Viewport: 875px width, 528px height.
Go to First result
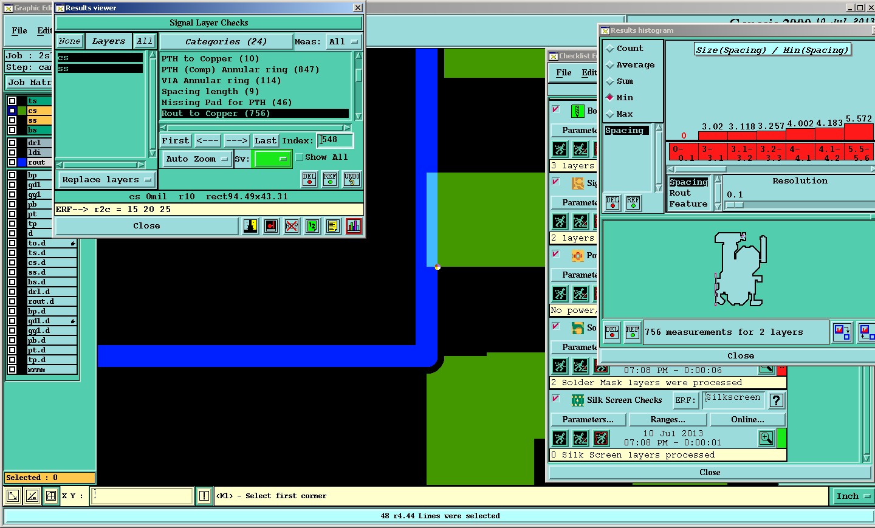coord(176,141)
